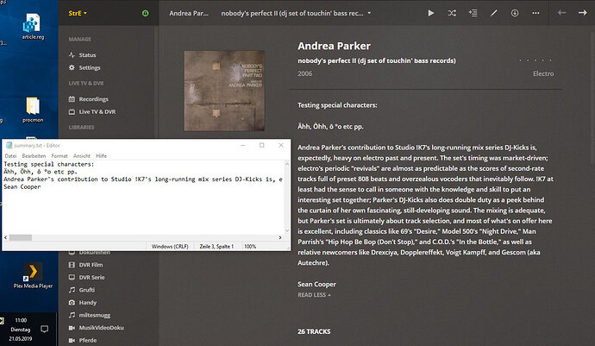Click the Handy camera icon
595x346 pixels.
pos(72,303)
